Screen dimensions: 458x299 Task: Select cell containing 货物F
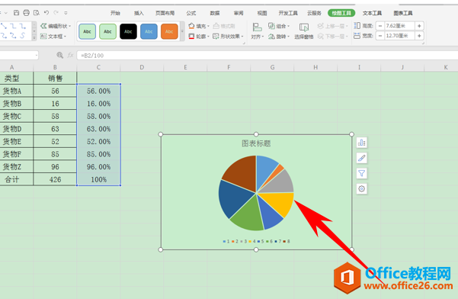click(16, 154)
